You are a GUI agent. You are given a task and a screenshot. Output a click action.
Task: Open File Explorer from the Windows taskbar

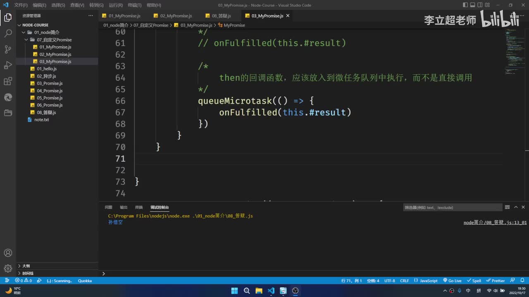259,290
